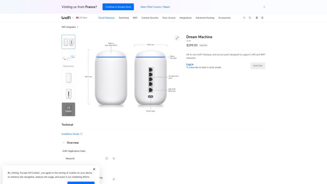
Task: Open the UniFi logo dropdown chevron
Action: pyautogui.click(x=73, y=18)
